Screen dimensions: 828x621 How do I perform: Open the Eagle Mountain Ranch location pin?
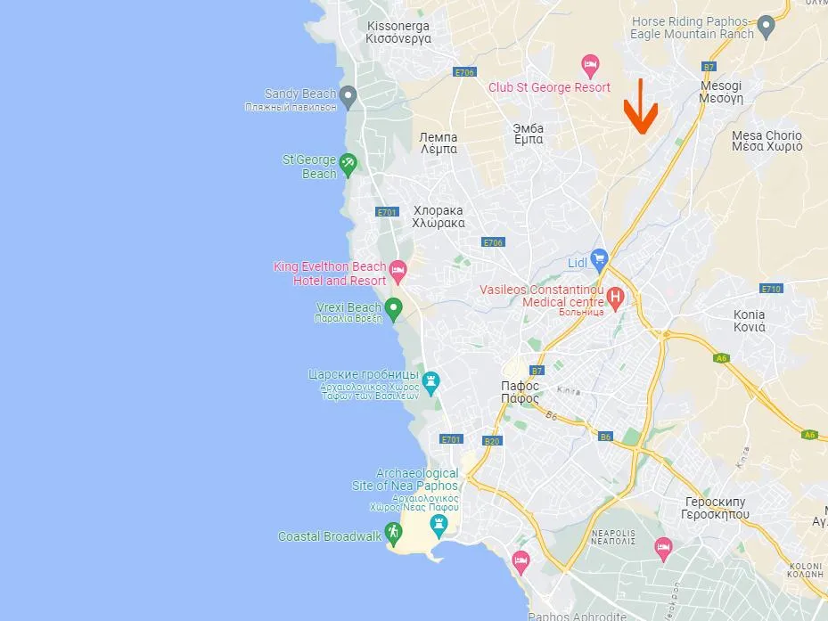click(x=766, y=28)
